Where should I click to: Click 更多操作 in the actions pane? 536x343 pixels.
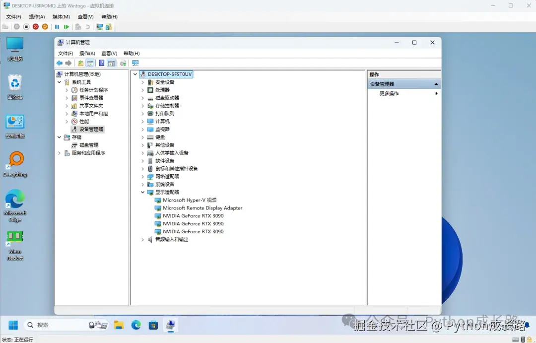tap(389, 93)
